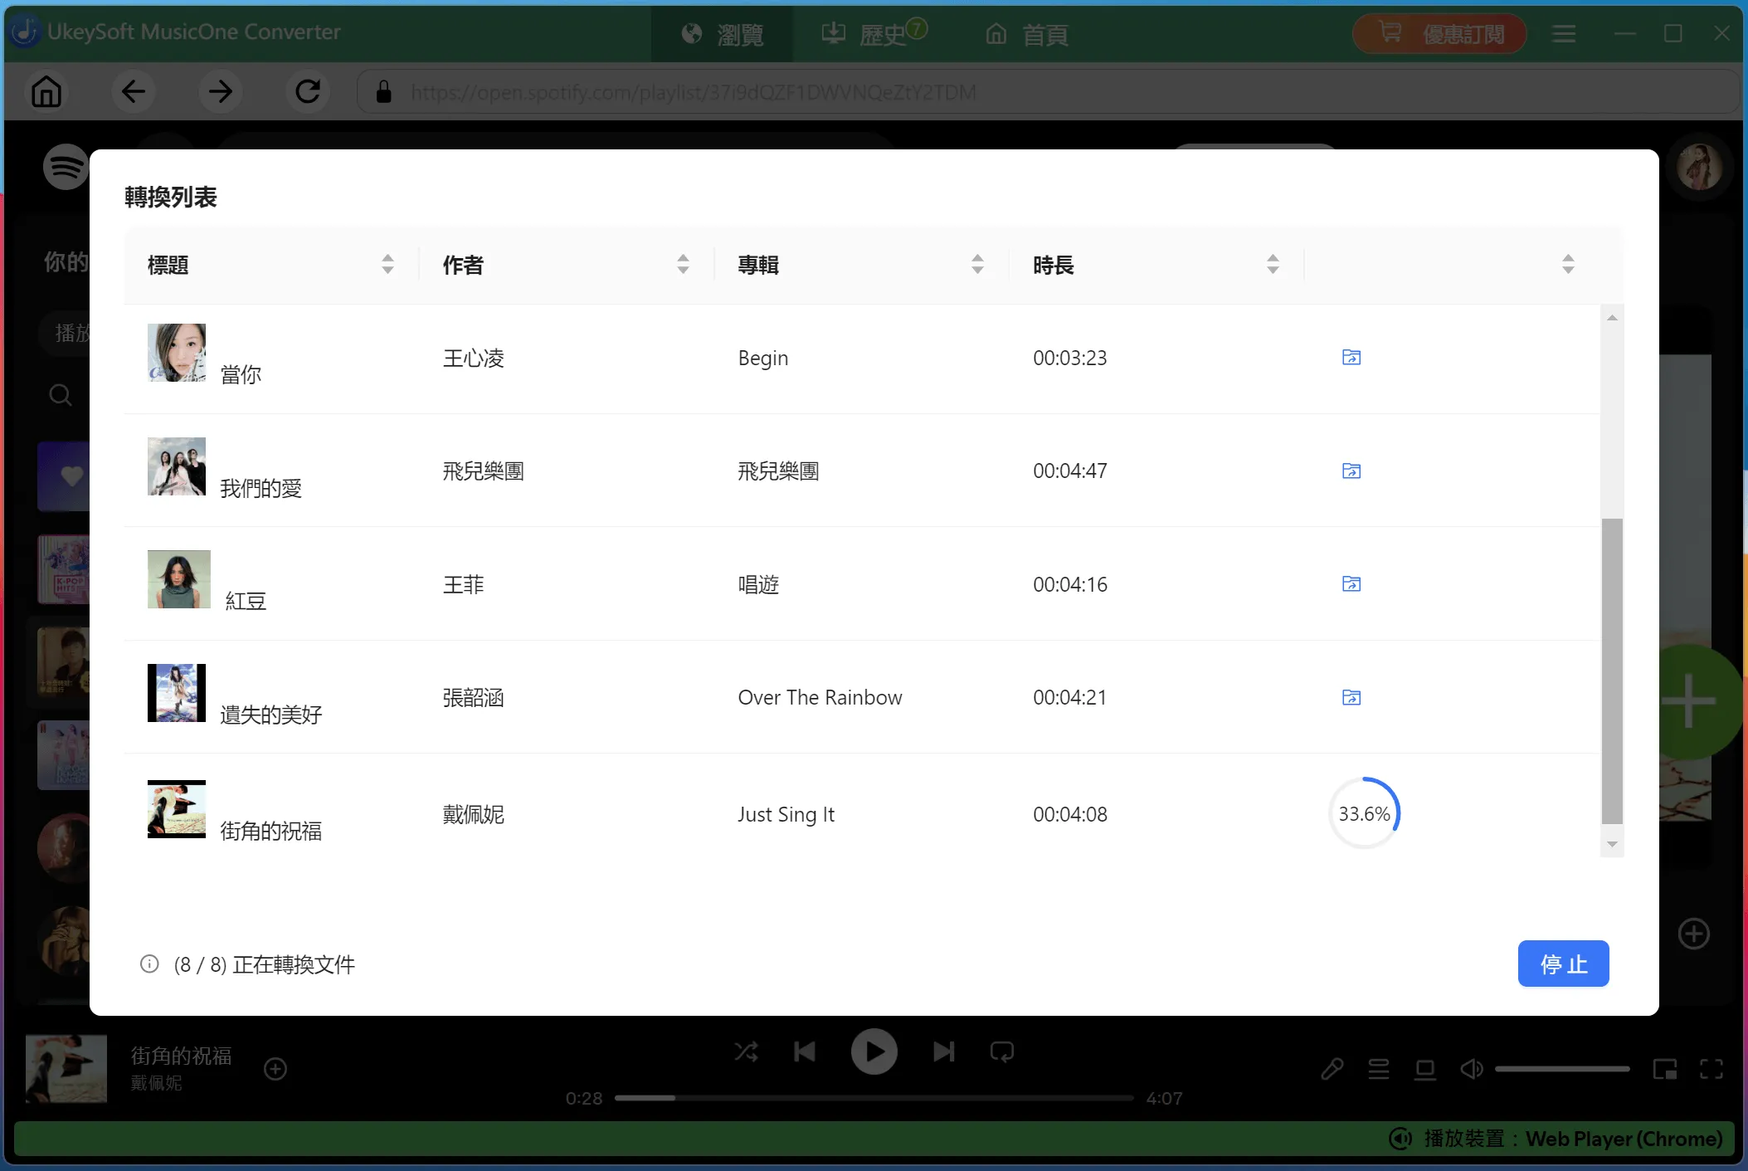1748x1171 pixels.
Task: Sort by the last unnamed status column
Action: pyautogui.click(x=1568, y=265)
